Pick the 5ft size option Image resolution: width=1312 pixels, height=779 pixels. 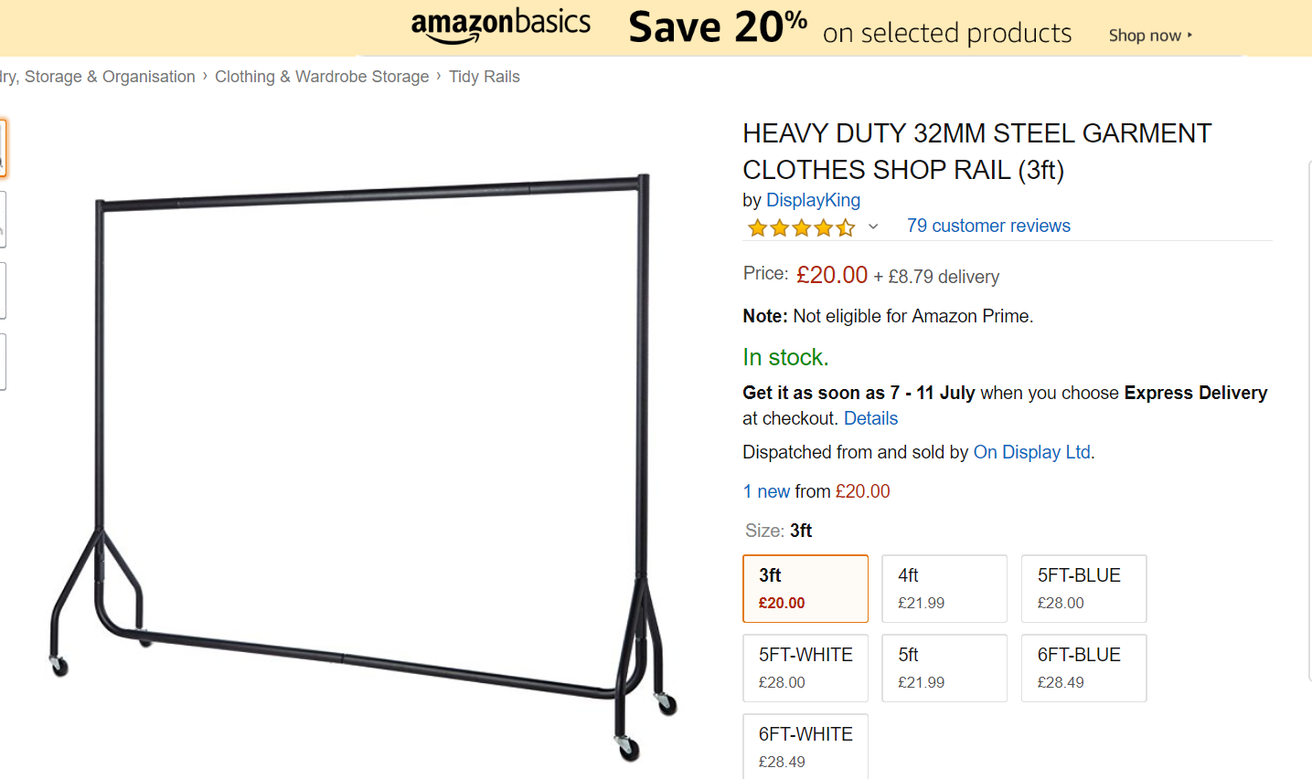coord(944,668)
